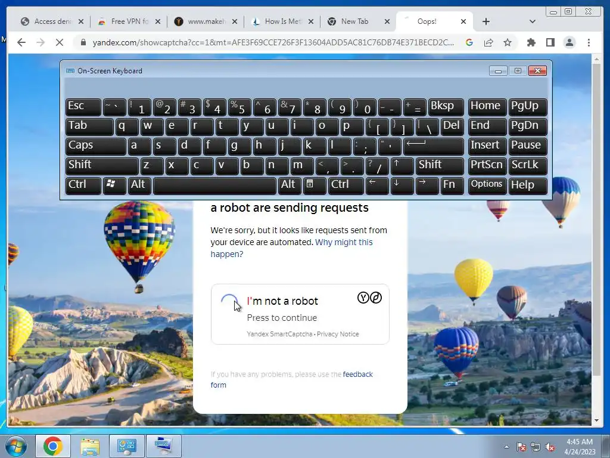Select the 'Oops!' tab
This screenshot has width=610, height=458.
pos(428,21)
